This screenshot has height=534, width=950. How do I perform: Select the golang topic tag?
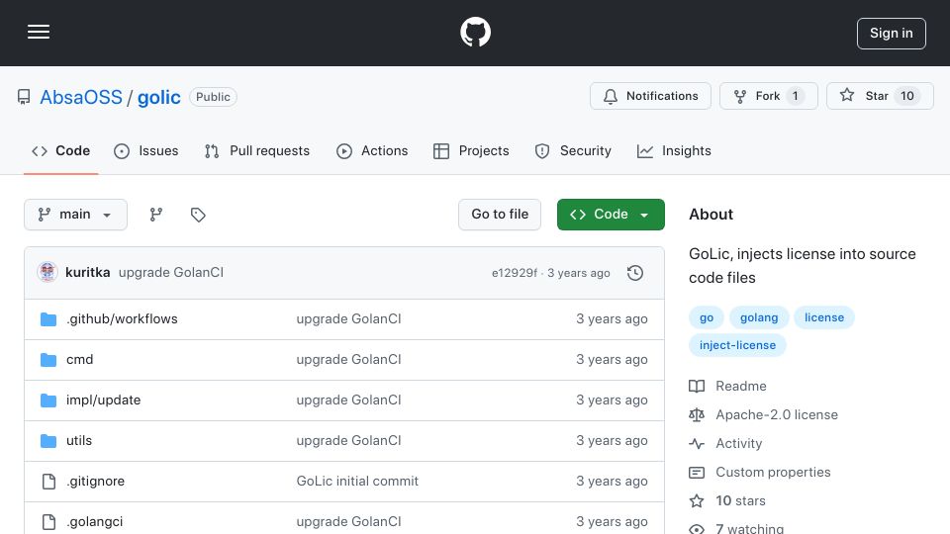(759, 317)
